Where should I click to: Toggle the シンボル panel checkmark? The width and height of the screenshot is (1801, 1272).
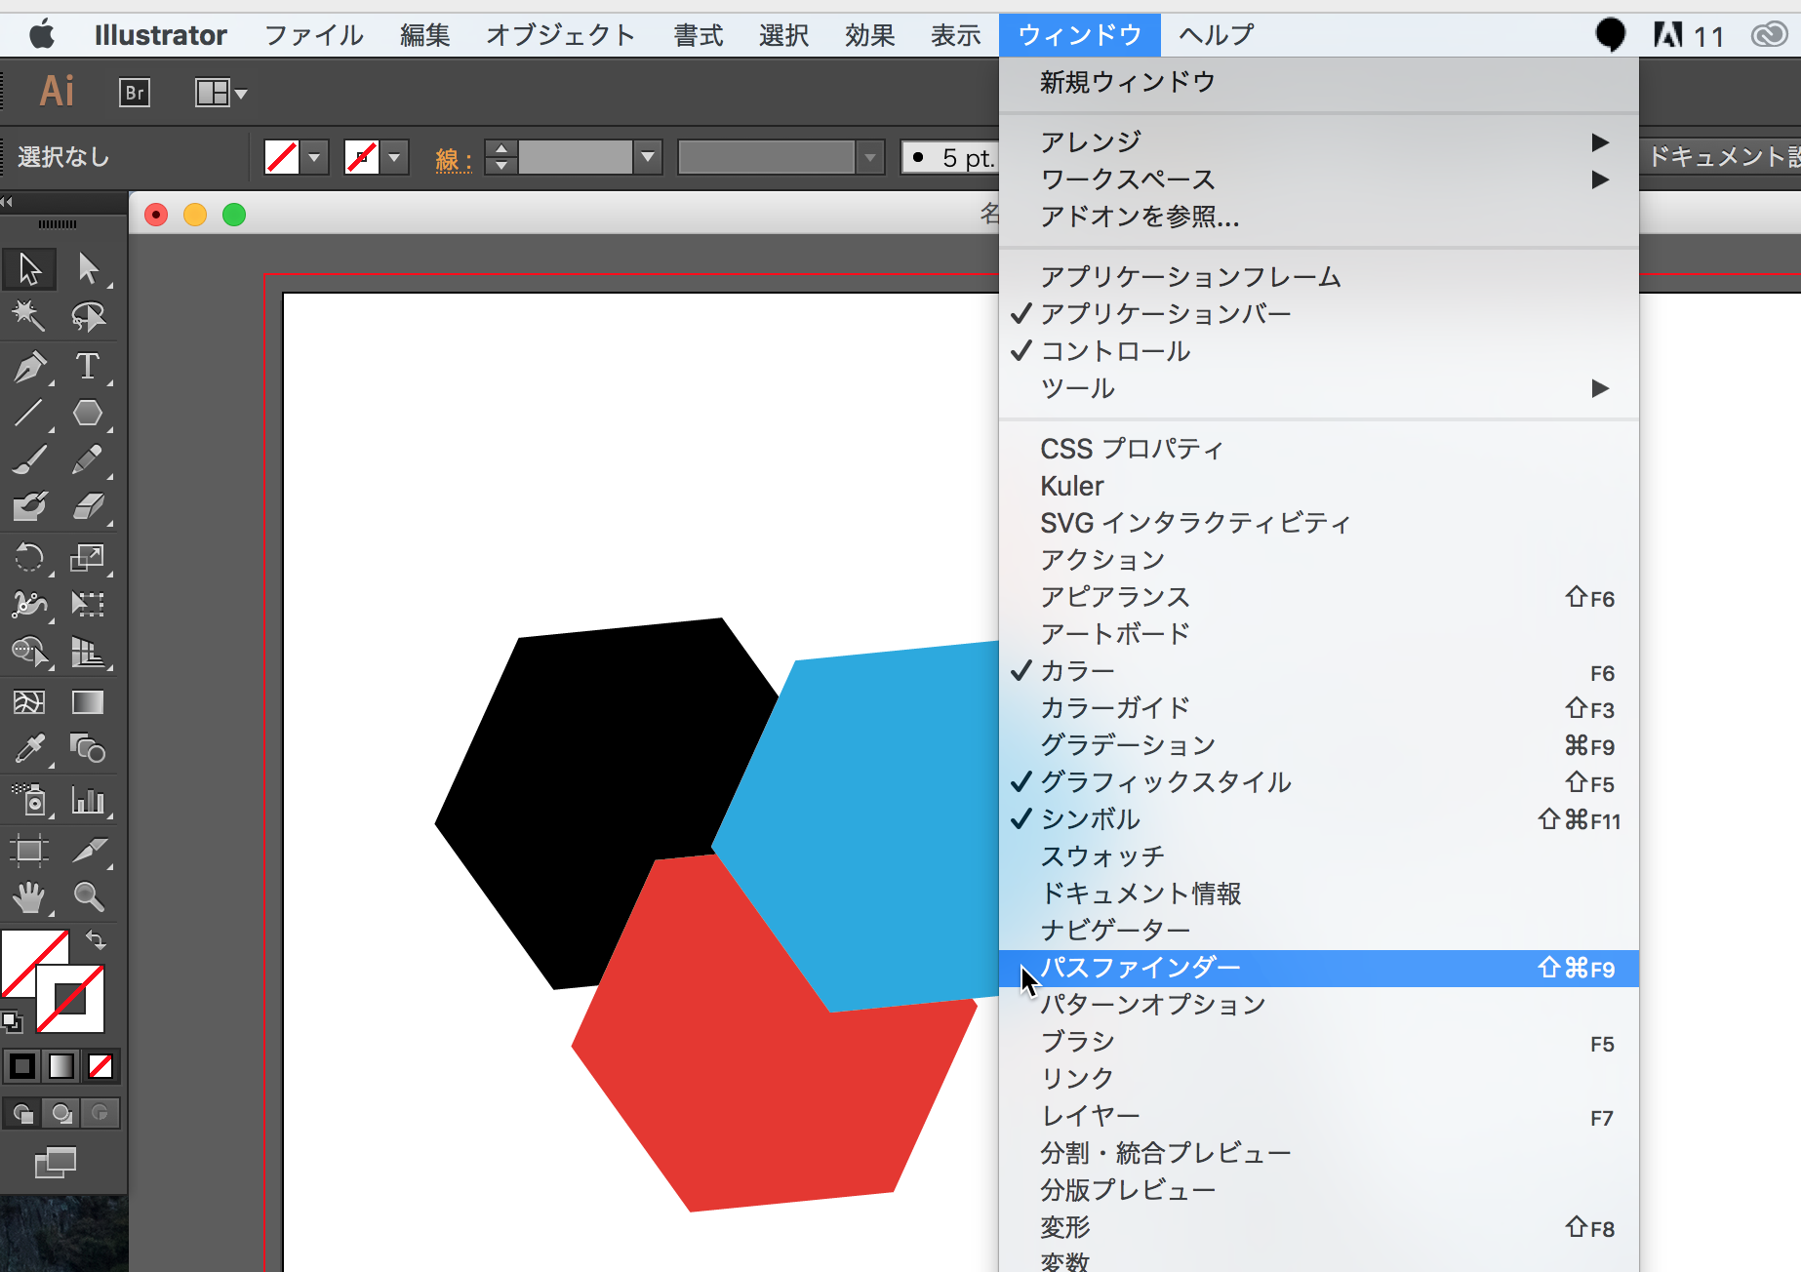click(1318, 819)
